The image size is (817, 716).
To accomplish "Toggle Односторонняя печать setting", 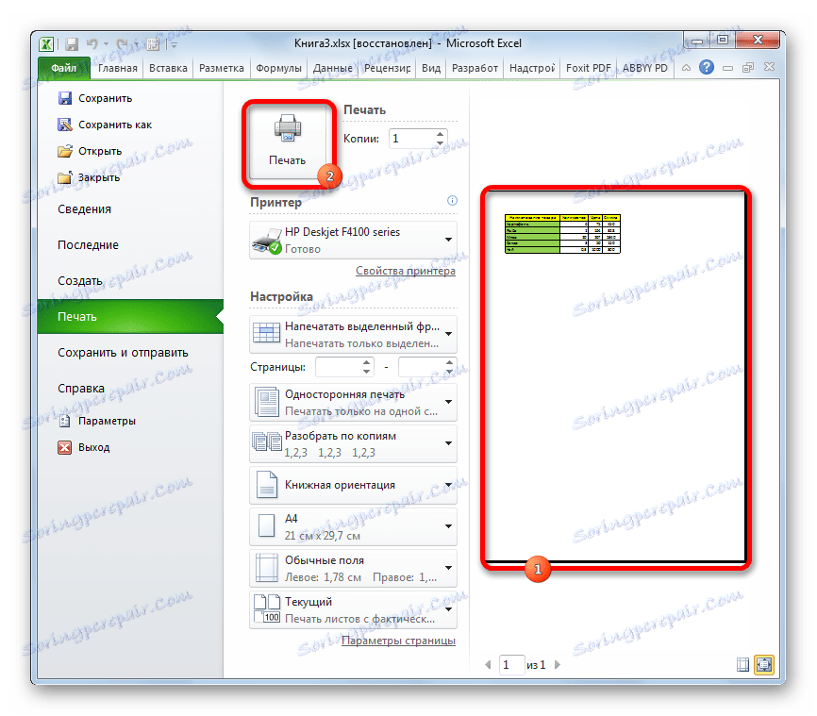I will [x=353, y=404].
